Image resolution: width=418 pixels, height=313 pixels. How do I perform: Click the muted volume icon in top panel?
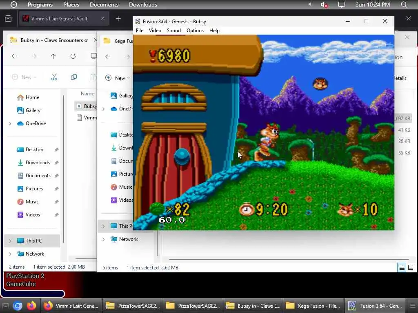point(324,5)
